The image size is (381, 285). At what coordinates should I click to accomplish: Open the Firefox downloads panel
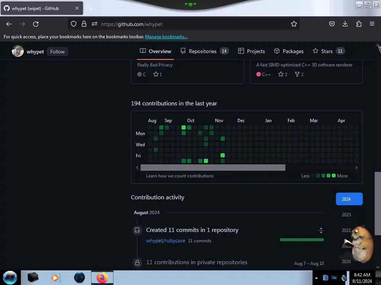click(345, 24)
